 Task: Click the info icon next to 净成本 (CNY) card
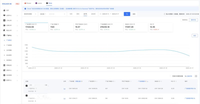click(134, 24)
